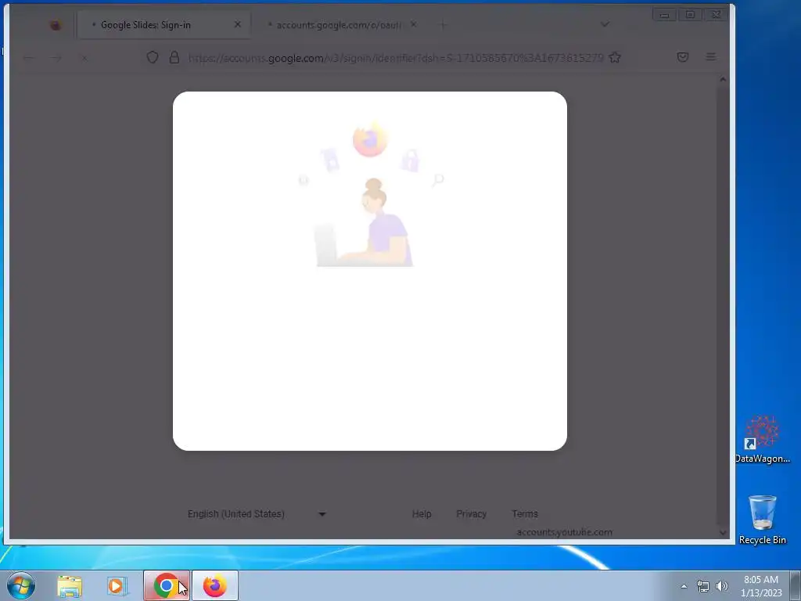Open the Pocket save icon

point(682,57)
